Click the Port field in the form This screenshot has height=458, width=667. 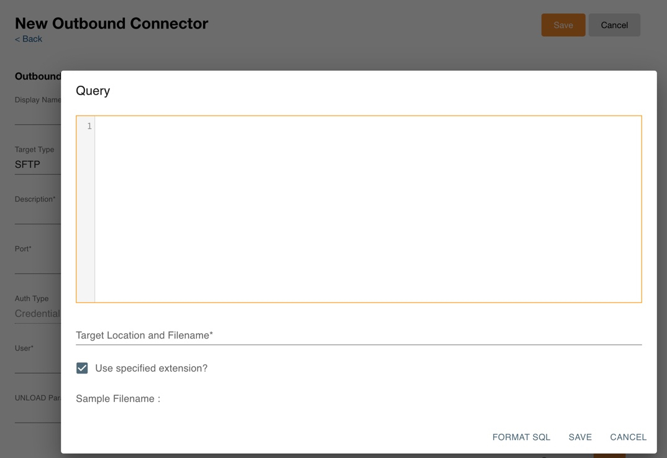coord(37,265)
